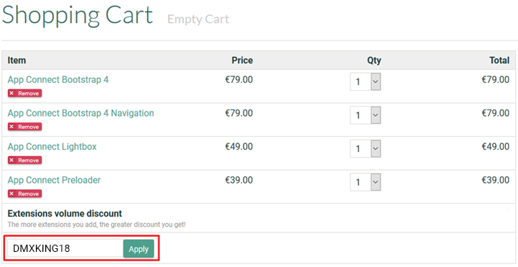
Task: Focus the coupon code input field
Action: click(x=65, y=248)
